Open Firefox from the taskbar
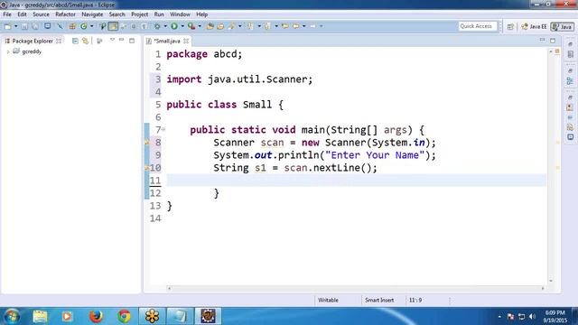The height and width of the screenshot is (325, 578). 96,316
